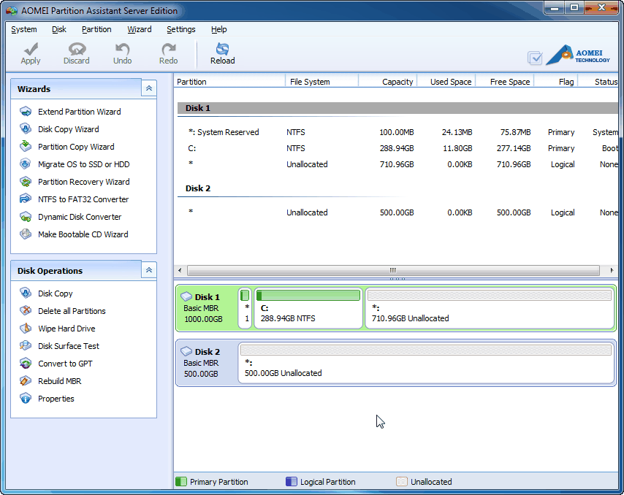Click the Wipe Hard Drive icon
Image resolution: width=624 pixels, height=495 pixels.
[x=26, y=328]
